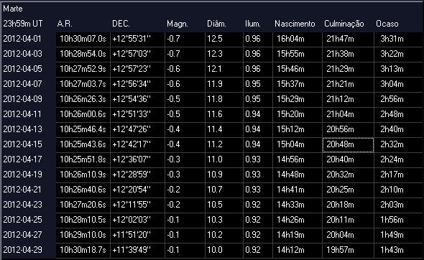Image resolution: width=424 pixels, height=260 pixels.
Task: Click the Diâm. column header
Action: [x=216, y=24]
